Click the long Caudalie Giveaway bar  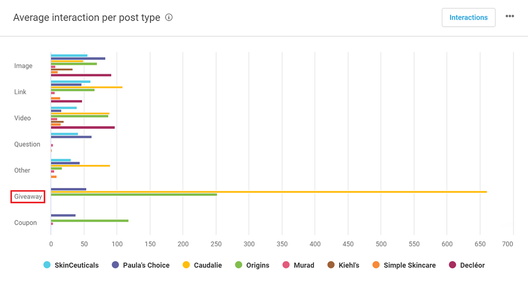268,192
